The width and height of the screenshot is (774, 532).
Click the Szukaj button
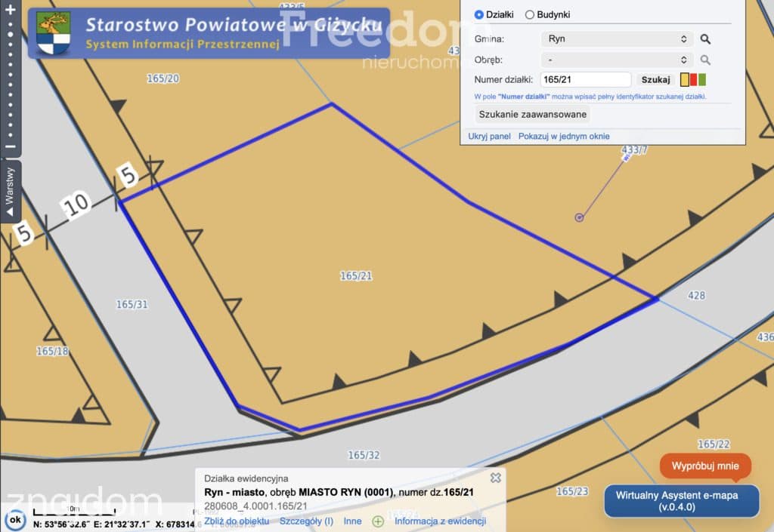(655, 80)
